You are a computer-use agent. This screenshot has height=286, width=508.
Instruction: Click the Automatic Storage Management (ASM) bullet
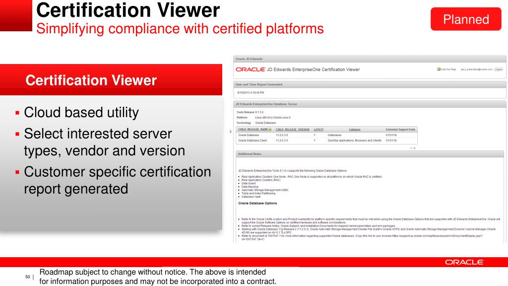point(265,190)
